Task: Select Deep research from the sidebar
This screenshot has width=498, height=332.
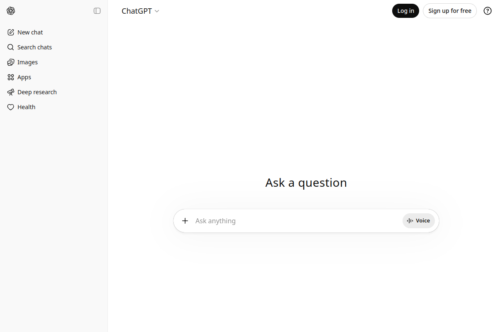Action: [37, 92]
